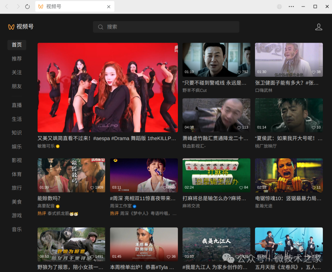Open the user profile icon

[319, 27]
